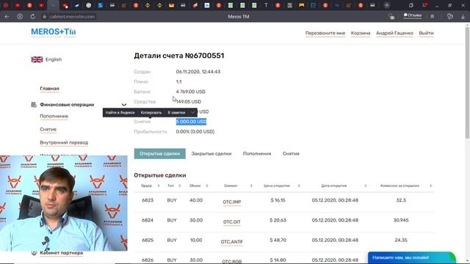This screenshot has width=470, height=264.
Task: Open the Корзина link
Action: [x=361, y=33]
